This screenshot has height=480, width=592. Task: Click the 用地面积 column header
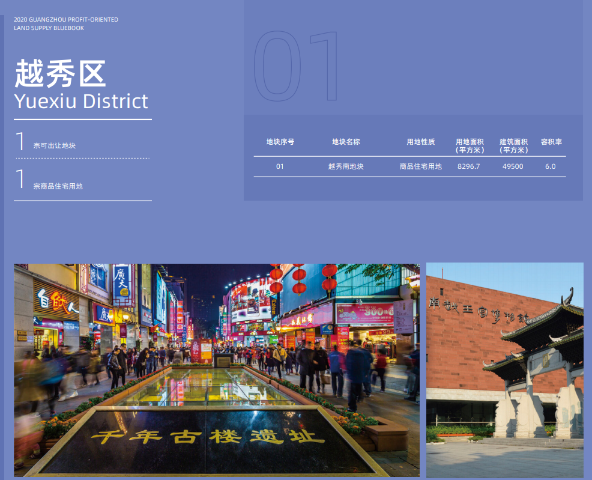coord(470,145)
